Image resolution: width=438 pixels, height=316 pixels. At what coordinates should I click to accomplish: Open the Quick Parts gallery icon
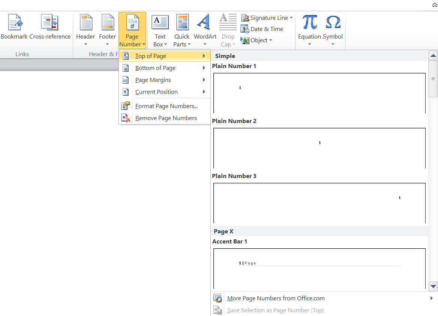(x=182, y=22)
